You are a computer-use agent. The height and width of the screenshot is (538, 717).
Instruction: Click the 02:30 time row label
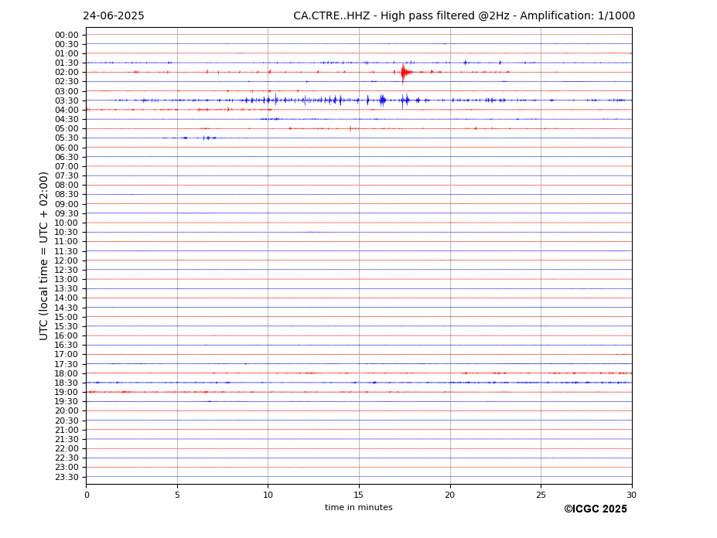click(67, 81)
